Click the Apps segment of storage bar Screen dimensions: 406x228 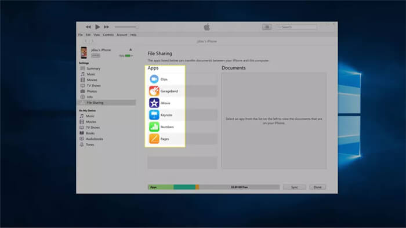161,187
